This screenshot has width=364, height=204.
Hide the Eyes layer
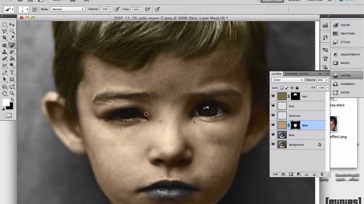(x=273, y=106)
